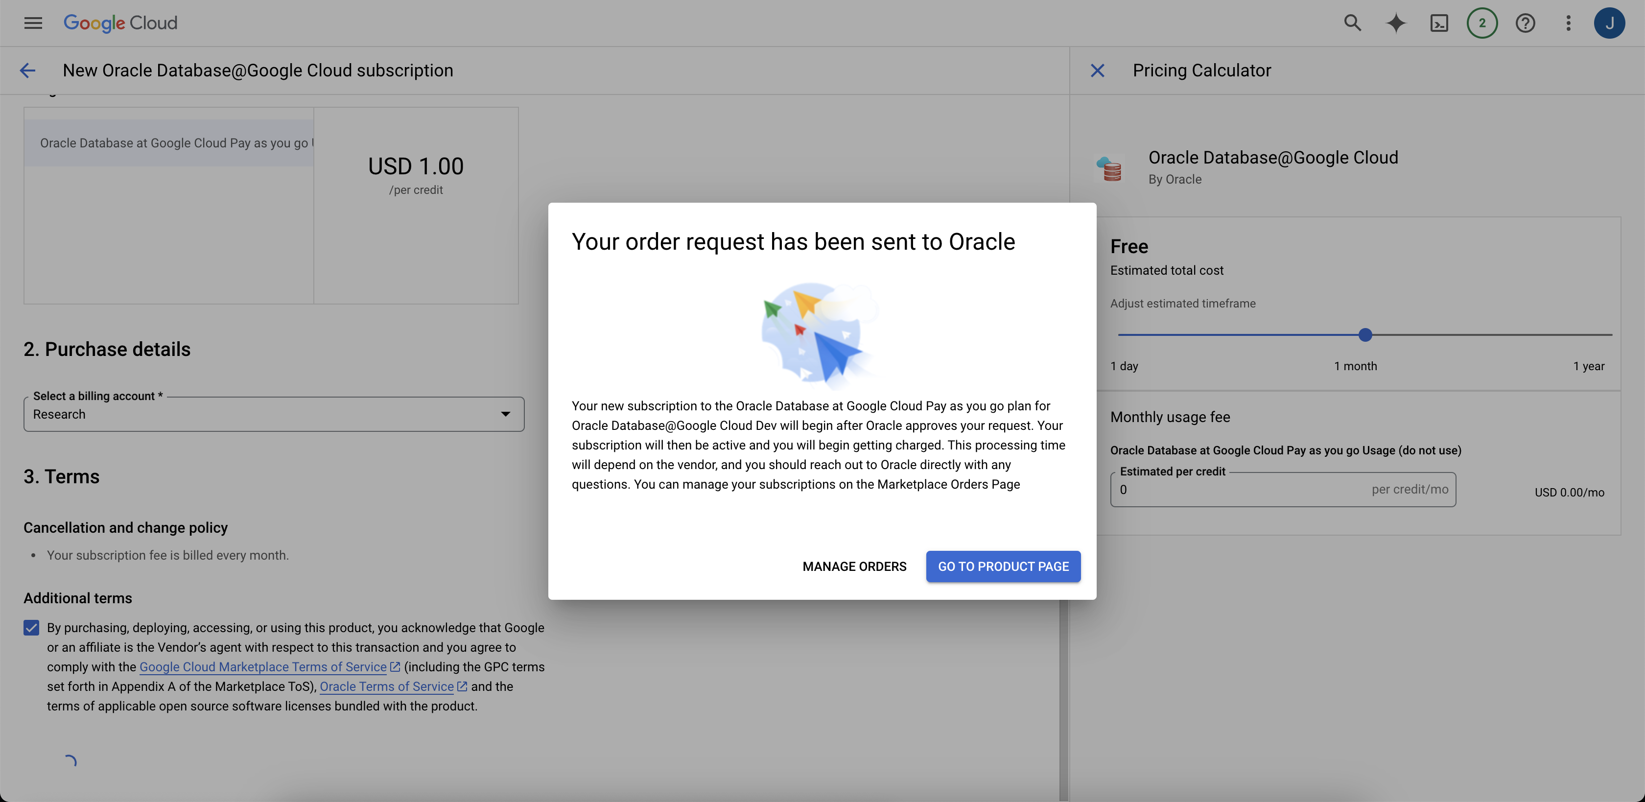1645x802 pixels.
Task: View notifications badge showing 2
Action: point(1483,23)
